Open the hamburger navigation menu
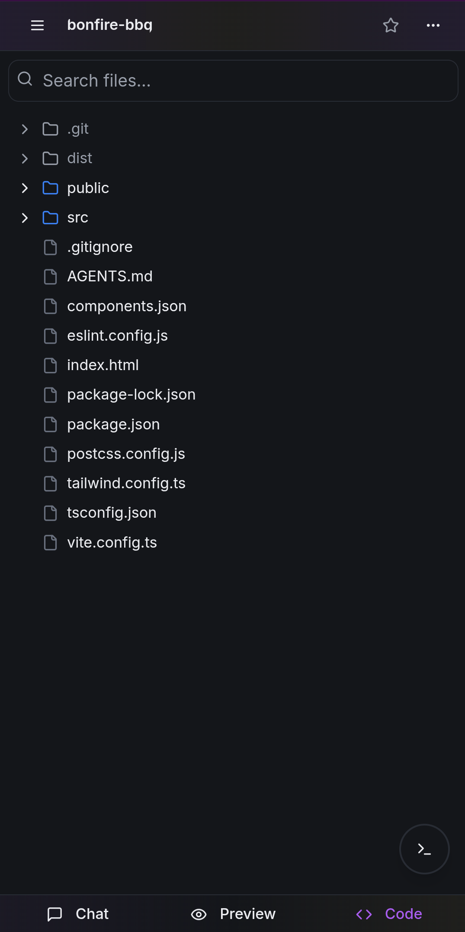Image resolution: width=465 pixels, height=932 pixels. tap(37, 25)
